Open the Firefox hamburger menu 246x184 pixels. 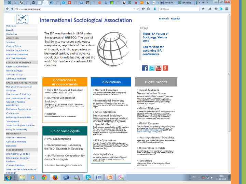pyautogui.click(x=227, y=9)
